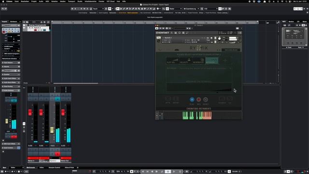Screen dimensions: 309x174
Task: Click the Rytmik REC button
Action: point(198,100)
